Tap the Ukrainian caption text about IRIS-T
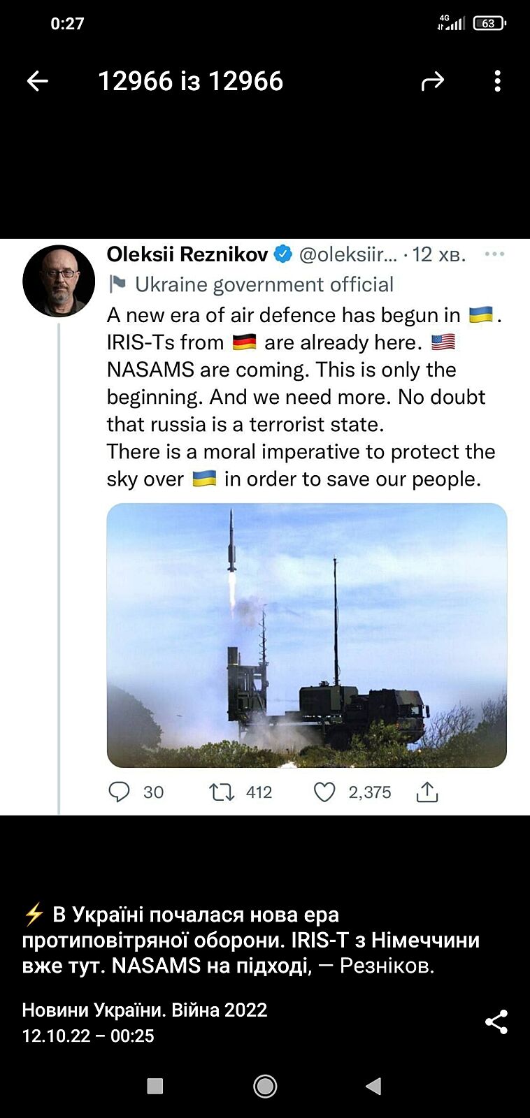The height and width of the screenshot is (1118, 530). tap(250, 940)
